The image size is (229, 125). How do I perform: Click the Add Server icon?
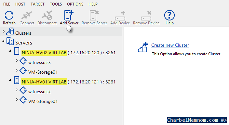coord(69,15)
